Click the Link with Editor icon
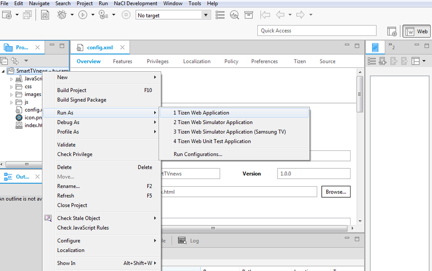 (14, 61)
